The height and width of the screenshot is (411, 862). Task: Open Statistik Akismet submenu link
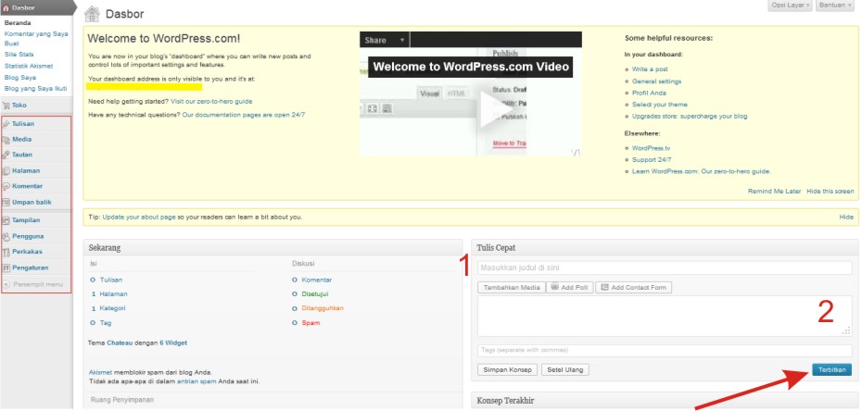29,66
